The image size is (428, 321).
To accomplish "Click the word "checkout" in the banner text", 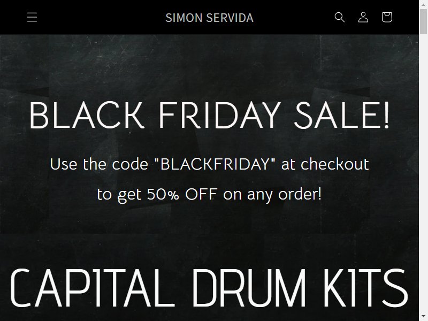I will click(335, 164).
